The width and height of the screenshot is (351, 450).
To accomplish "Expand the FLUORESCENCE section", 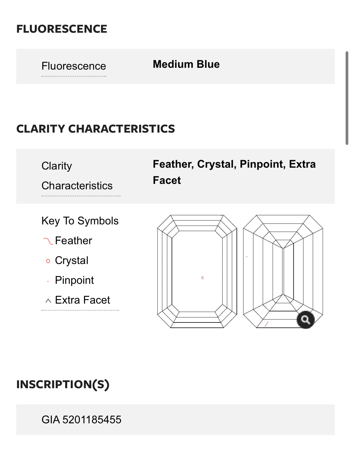I will click(x=62, y=29).
